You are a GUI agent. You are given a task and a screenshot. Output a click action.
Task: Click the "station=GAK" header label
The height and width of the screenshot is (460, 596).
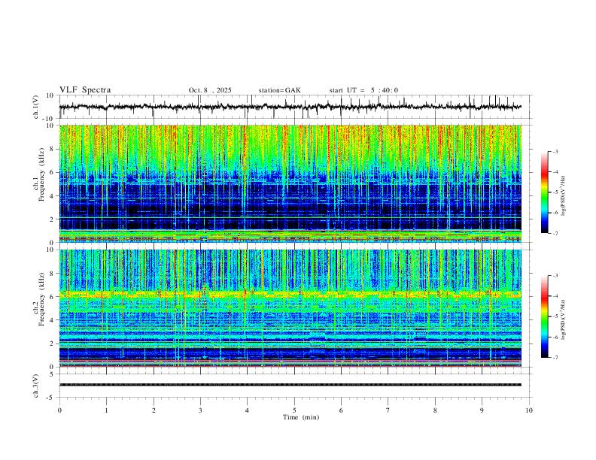pos(279,90)
